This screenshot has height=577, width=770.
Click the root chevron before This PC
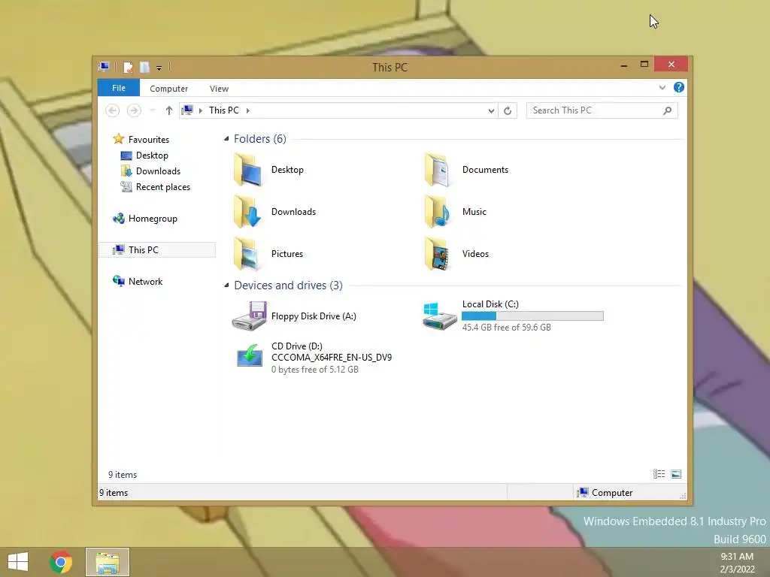click(x=200, y=111)
